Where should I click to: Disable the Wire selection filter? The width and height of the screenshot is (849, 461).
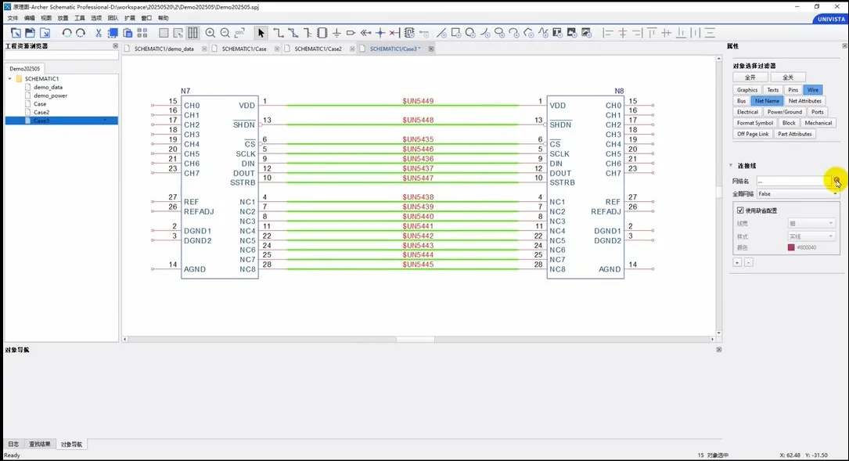click(x=814, y=89)
